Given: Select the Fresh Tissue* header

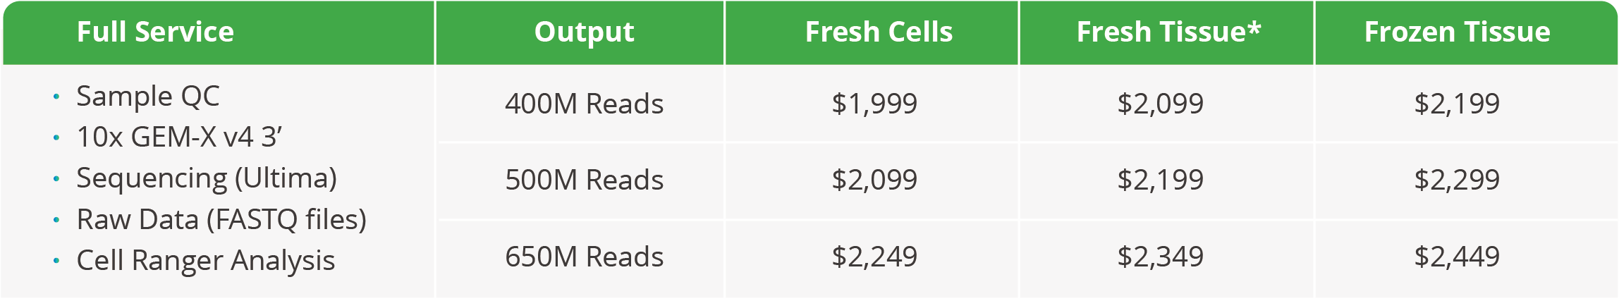Looking at the screenshot, I should (x=1168, y=32).
